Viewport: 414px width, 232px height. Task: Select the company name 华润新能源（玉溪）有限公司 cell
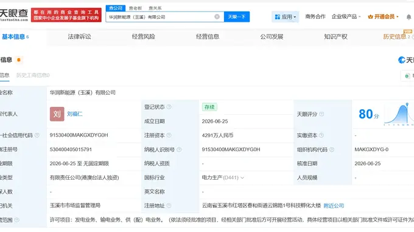pos(83,93)
